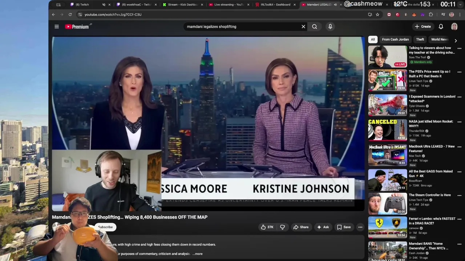Open the Chrome three-dot menu
465x261 pixels.
click(459, 14)
